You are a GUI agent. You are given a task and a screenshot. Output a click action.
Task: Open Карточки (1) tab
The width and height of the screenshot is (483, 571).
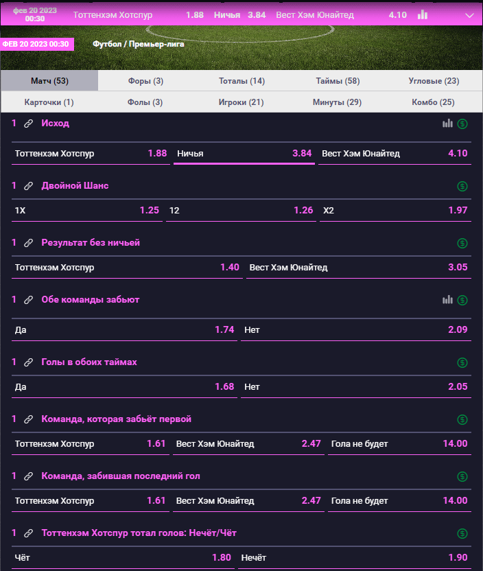49,102
